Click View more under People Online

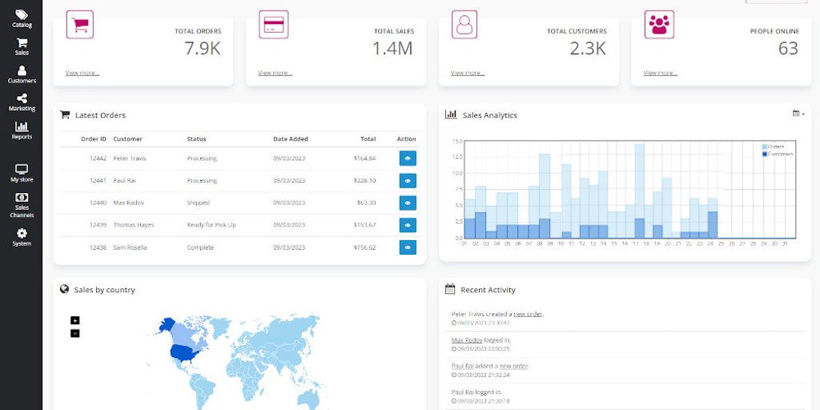(x=660, y=73)
